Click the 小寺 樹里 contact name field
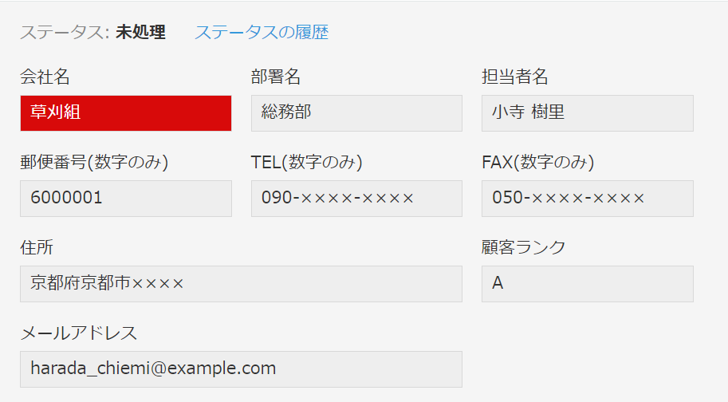Image resolution: width=728 pixels, height=402 pixels. click(588, 113)
